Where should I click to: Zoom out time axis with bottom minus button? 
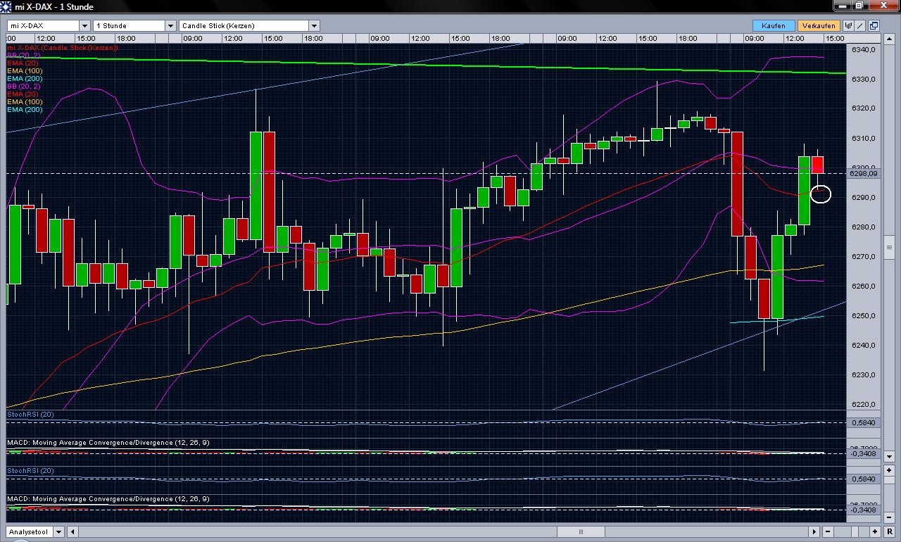828,531
